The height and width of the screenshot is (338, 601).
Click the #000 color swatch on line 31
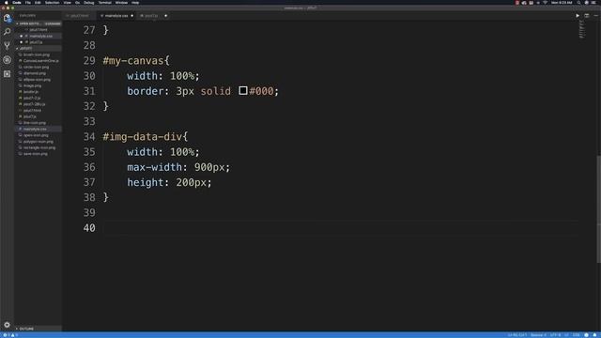[243, 90]
